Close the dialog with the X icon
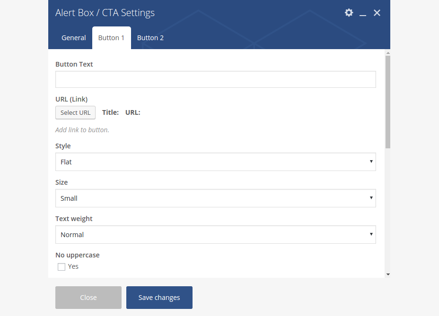Viewport: 439px width, 316px height. [x=377, y=13]
